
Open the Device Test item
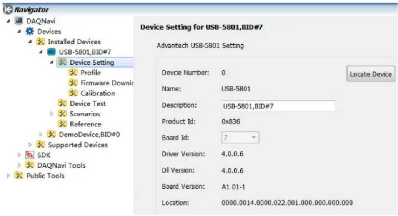tap(88, 103)
